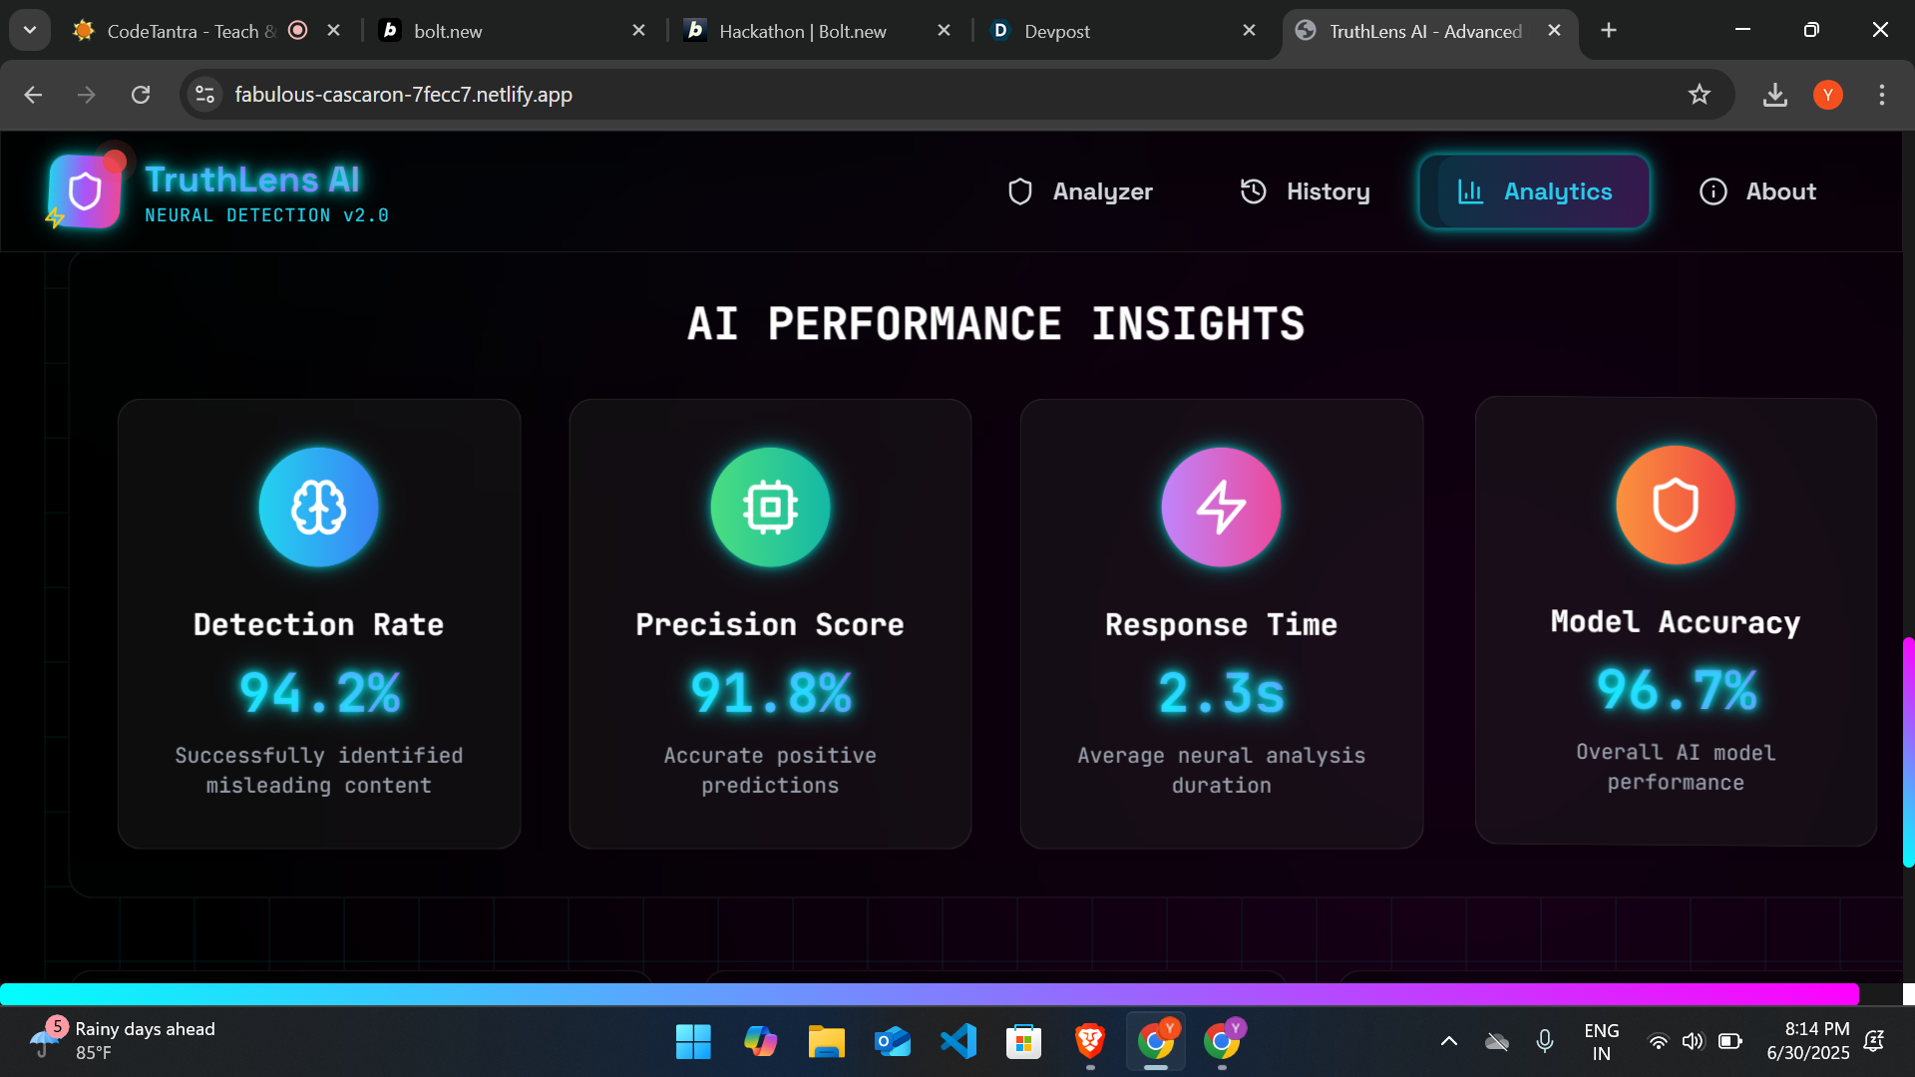Click the brain icon above Detection Rate
This screenshot has width=1915, height=1077.
(x=319, y=507)
